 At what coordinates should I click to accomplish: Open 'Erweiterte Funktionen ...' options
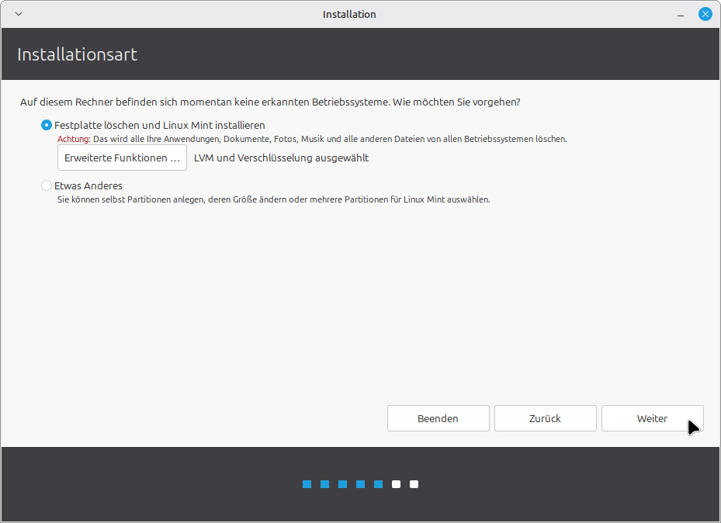(x=122, y=158)
